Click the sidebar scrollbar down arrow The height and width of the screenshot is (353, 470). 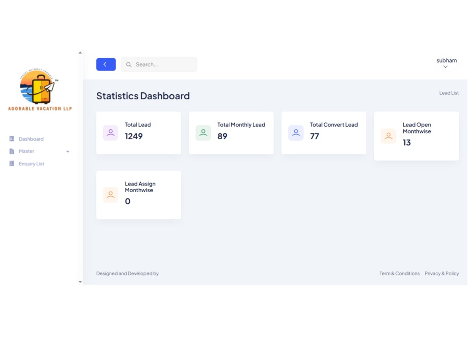point(80,282)
